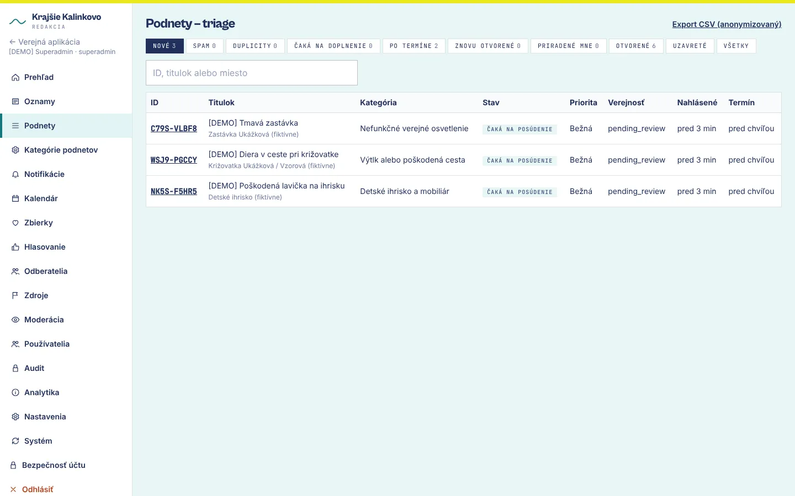Select the Nové tab

[165, 46]
